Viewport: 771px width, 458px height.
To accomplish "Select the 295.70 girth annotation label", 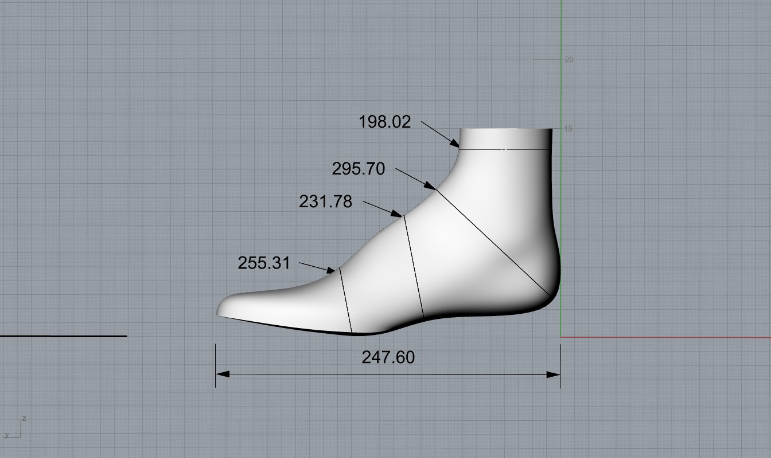I will tap(359, 169).
